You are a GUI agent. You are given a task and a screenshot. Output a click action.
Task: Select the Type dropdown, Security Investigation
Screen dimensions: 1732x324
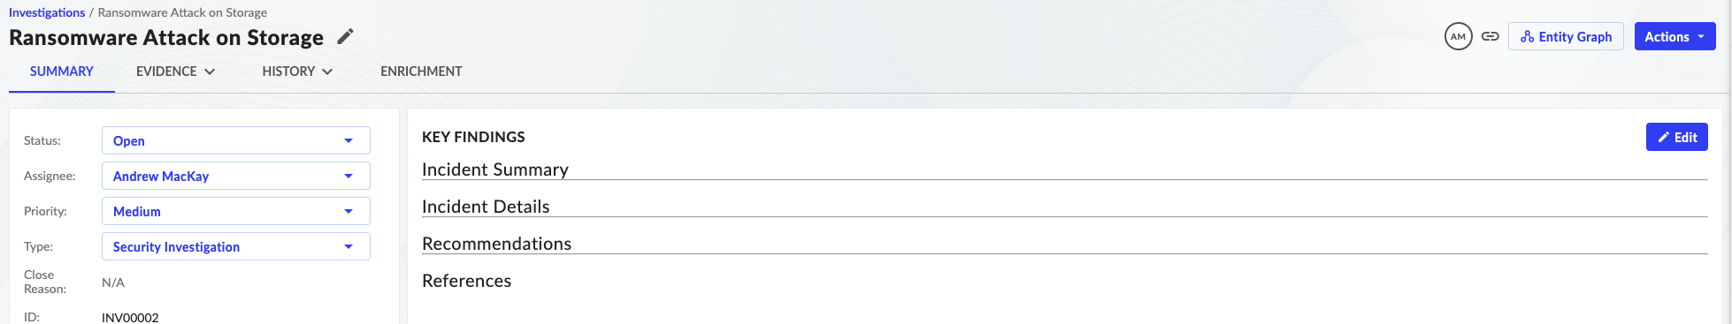pos(236,246)
